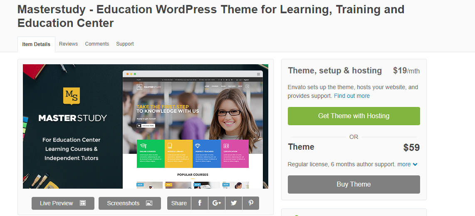Click the Masterstudy page title heading
The width and height of the screenshot is (475, 216).
coord(211,16)
